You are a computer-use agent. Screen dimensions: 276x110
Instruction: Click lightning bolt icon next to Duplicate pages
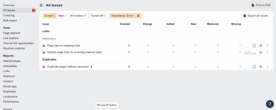click(x=91, y=67)
